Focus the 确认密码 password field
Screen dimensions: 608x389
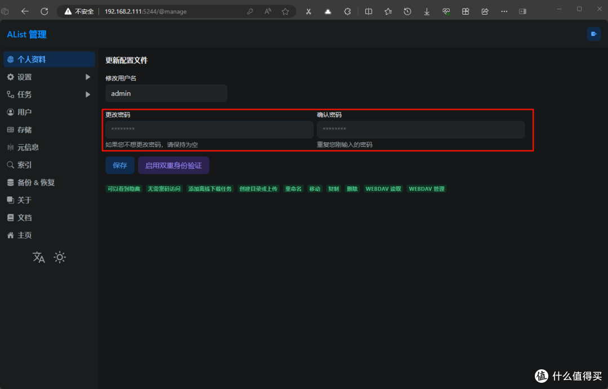click(421, 129)
